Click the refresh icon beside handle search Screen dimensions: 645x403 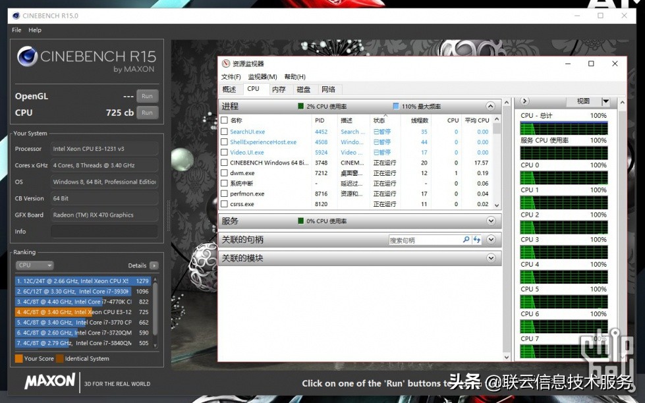pos(476,240)
